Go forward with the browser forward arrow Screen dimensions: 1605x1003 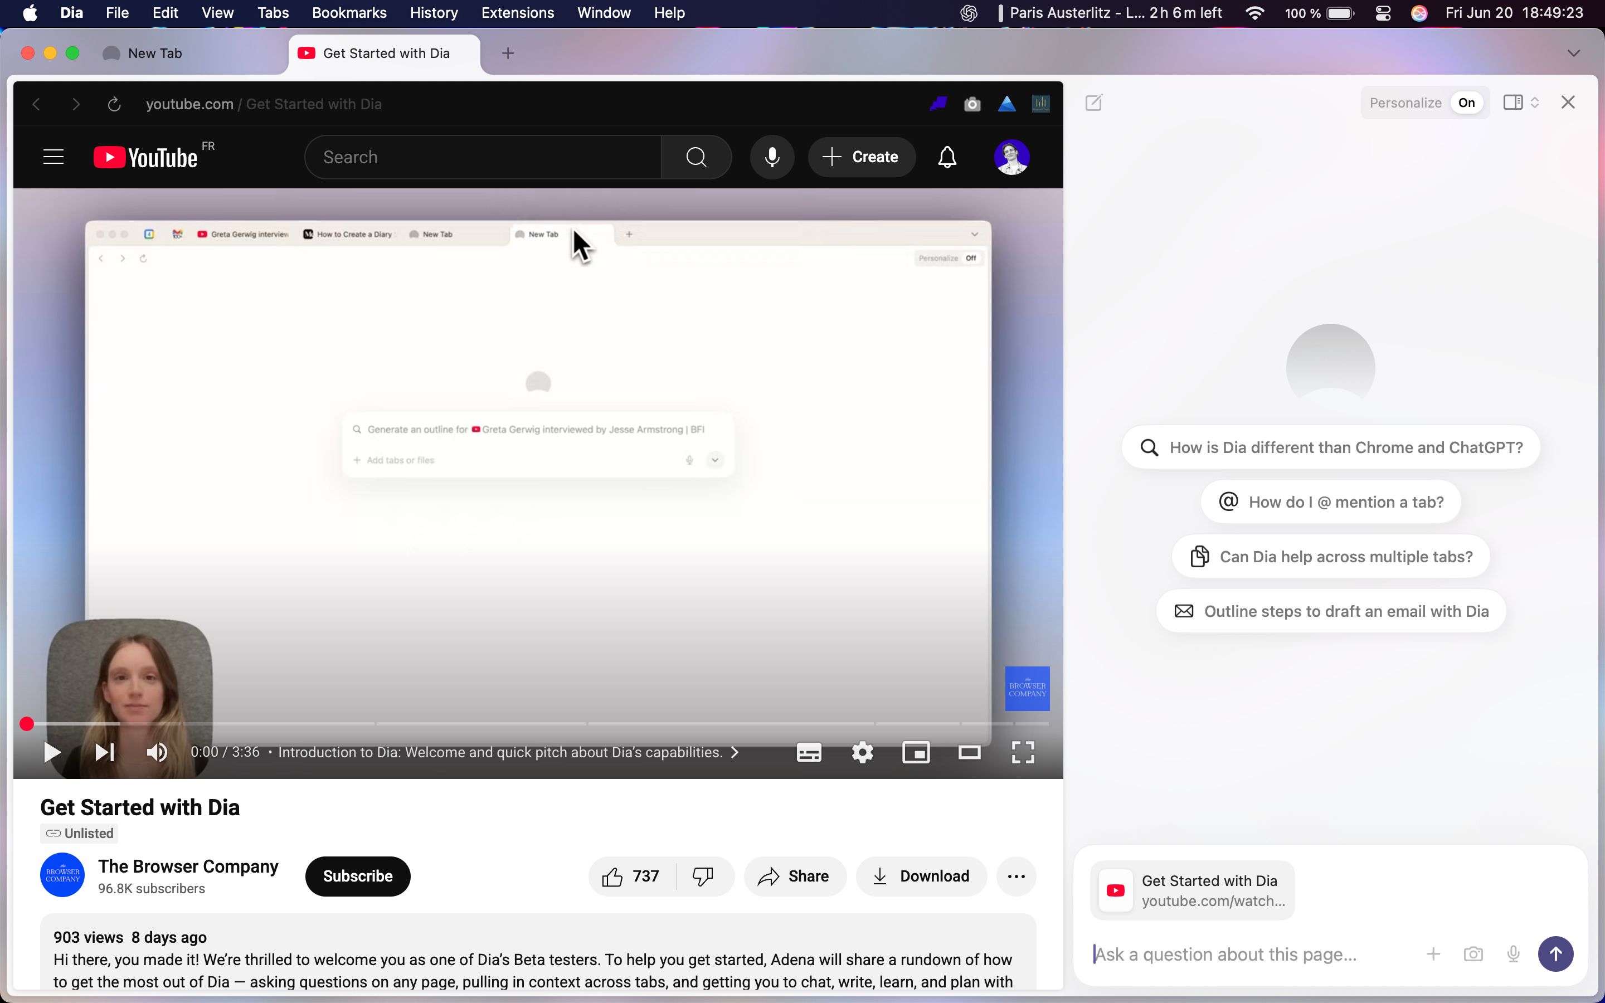(x=76, y=104)
